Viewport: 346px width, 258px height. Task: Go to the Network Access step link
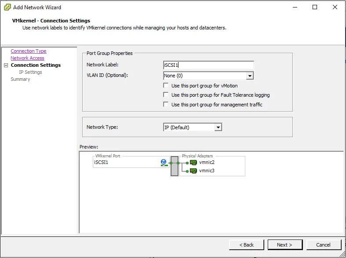[x=27, y=58]
